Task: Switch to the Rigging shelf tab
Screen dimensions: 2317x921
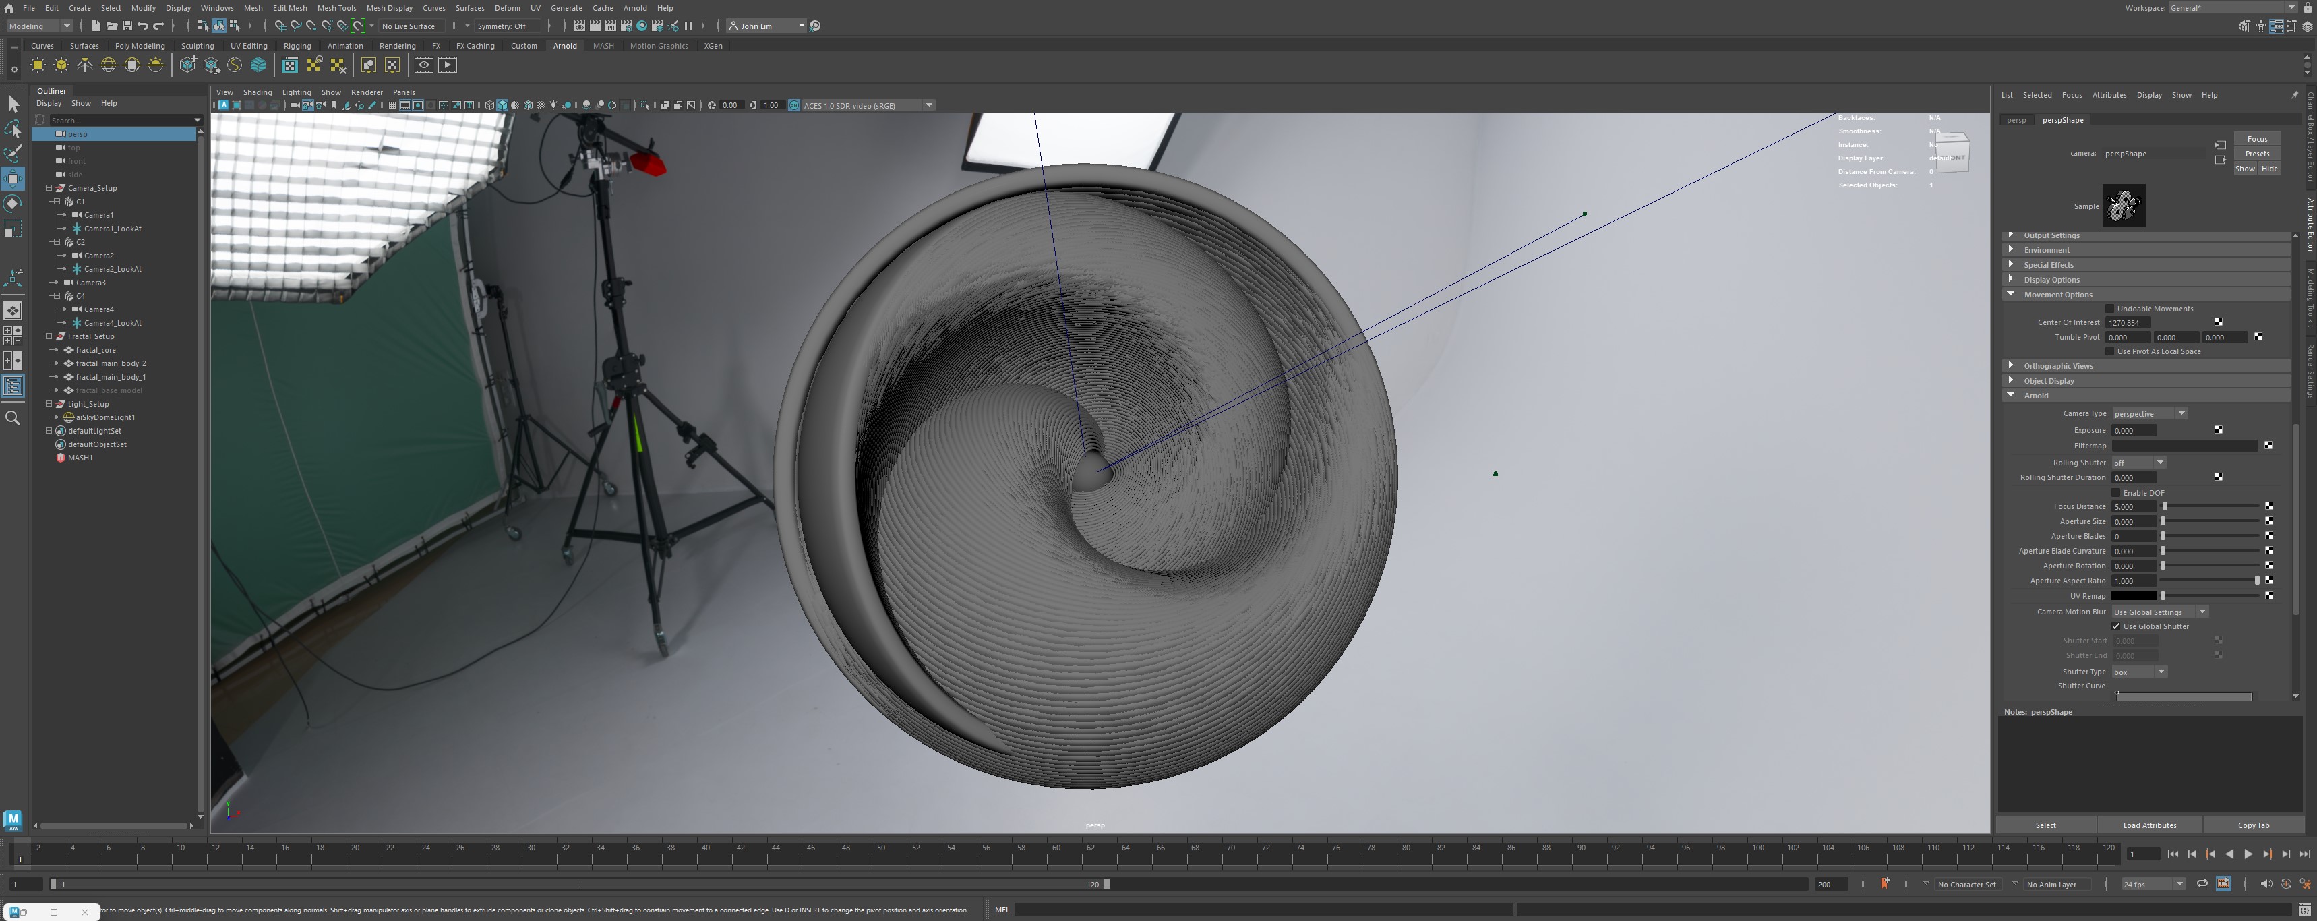Action: pyautogui.click(x=297, y=46)
